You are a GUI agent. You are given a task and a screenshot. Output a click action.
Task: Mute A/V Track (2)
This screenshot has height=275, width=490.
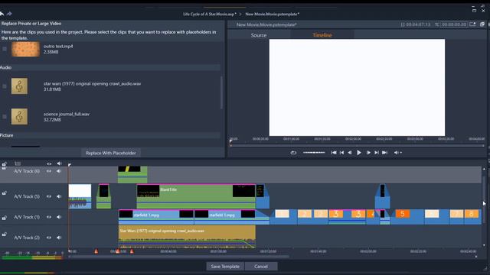point(59,238)
